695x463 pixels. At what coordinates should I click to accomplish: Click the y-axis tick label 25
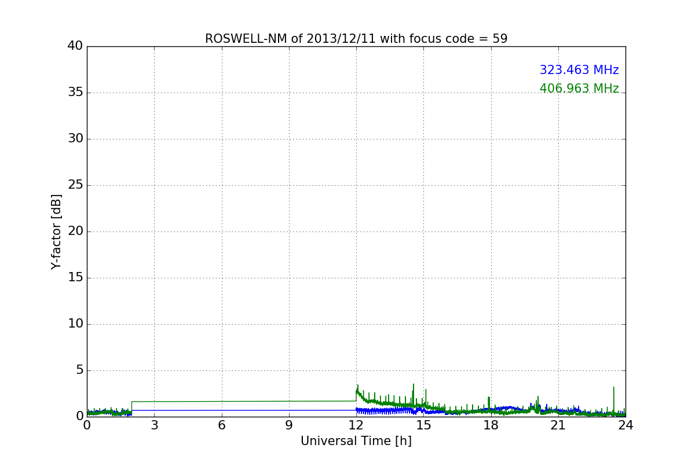tap(75, 185)
